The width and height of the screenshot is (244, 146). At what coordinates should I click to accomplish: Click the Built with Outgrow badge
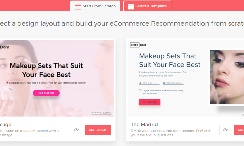(101, 113)
